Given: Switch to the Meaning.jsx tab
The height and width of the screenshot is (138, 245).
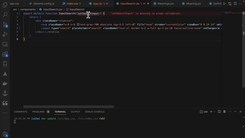Looking at the screenshot, I should [x=191, y=3].
